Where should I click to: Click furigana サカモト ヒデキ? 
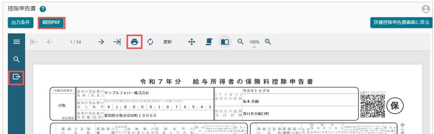pyautogui.click(x=256, y=91)
